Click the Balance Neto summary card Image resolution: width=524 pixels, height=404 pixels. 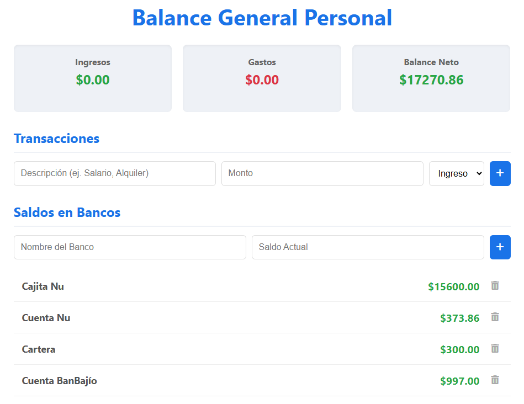click(x=431, y=78)
